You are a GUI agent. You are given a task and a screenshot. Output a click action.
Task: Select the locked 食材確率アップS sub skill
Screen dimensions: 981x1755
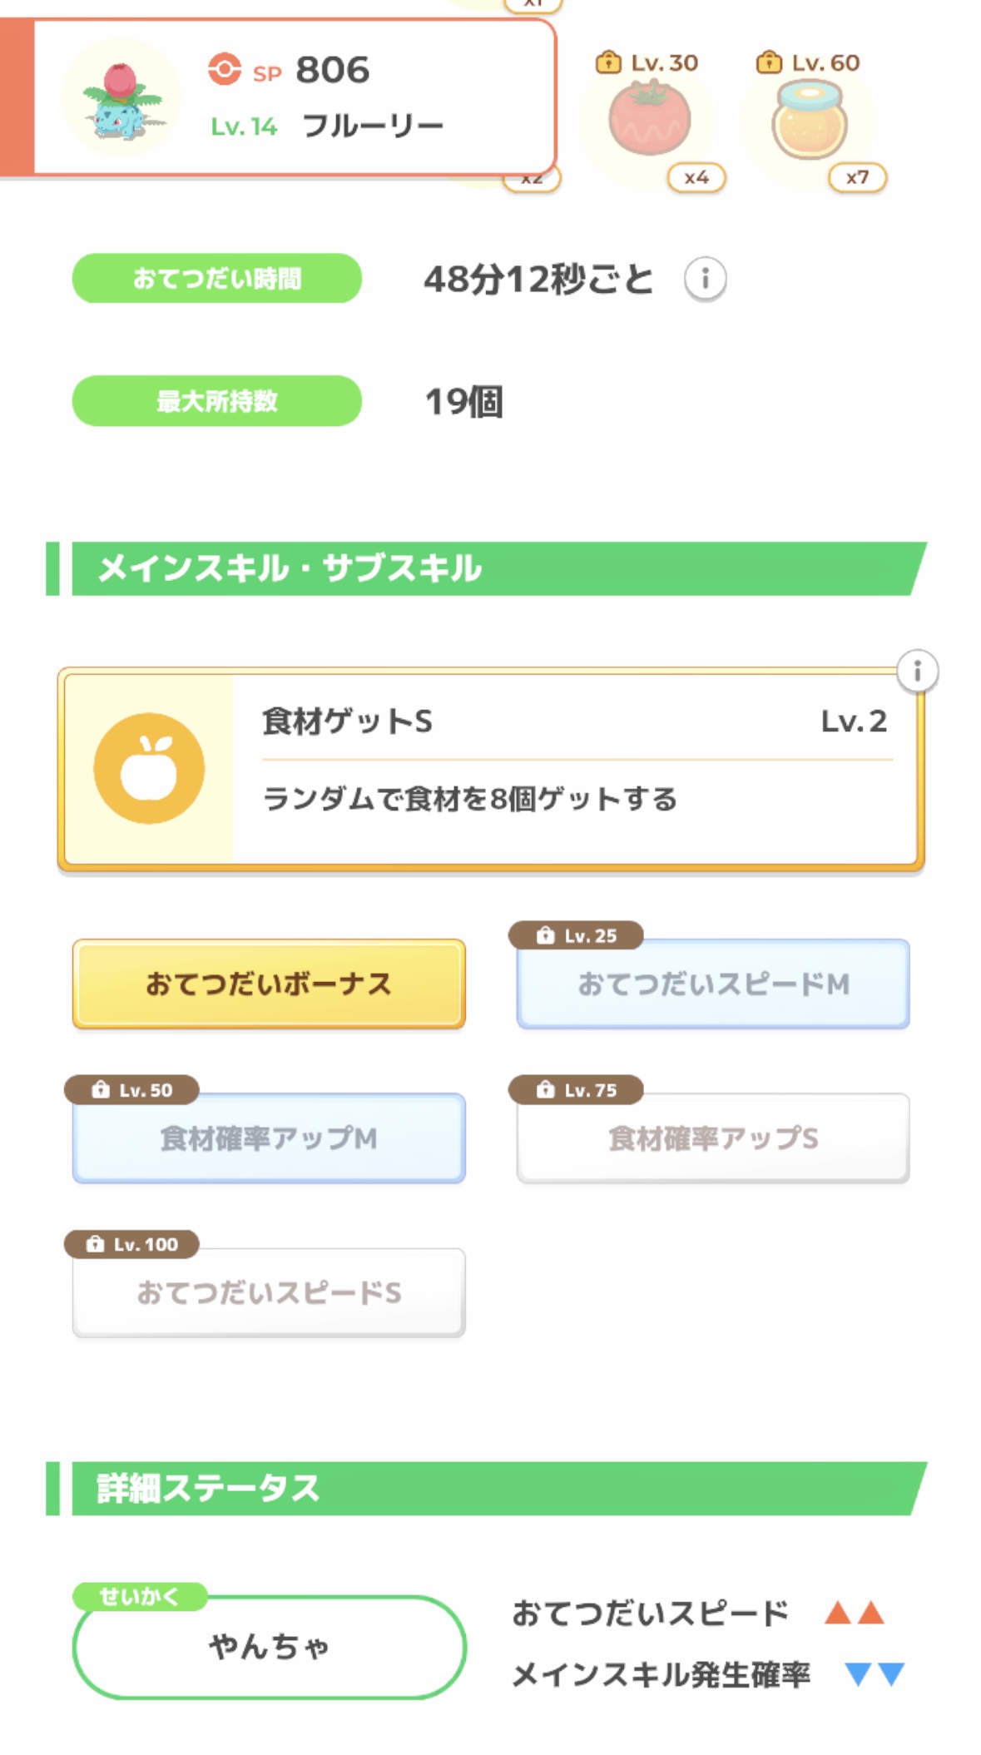coord(713,1138)
